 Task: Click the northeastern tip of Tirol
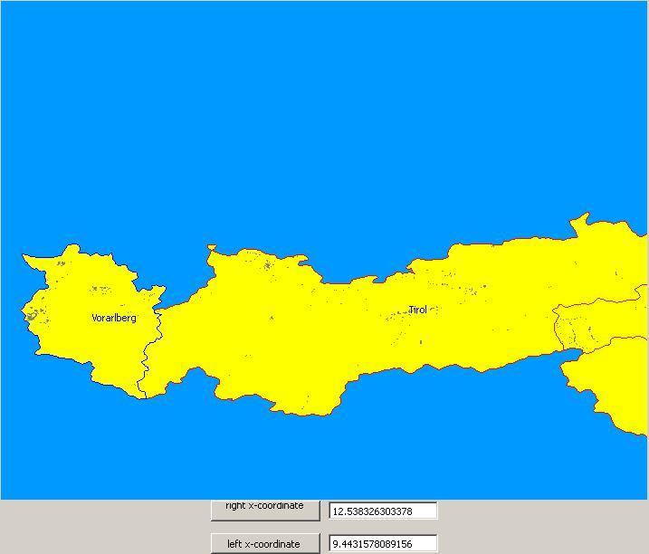(x=580, y=219)
